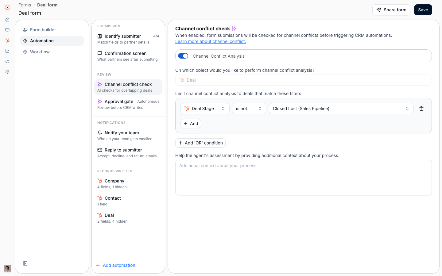This screenshot has height=276, width=442.
Task: Click the Deal object field
Action: [x=304, y=80]
